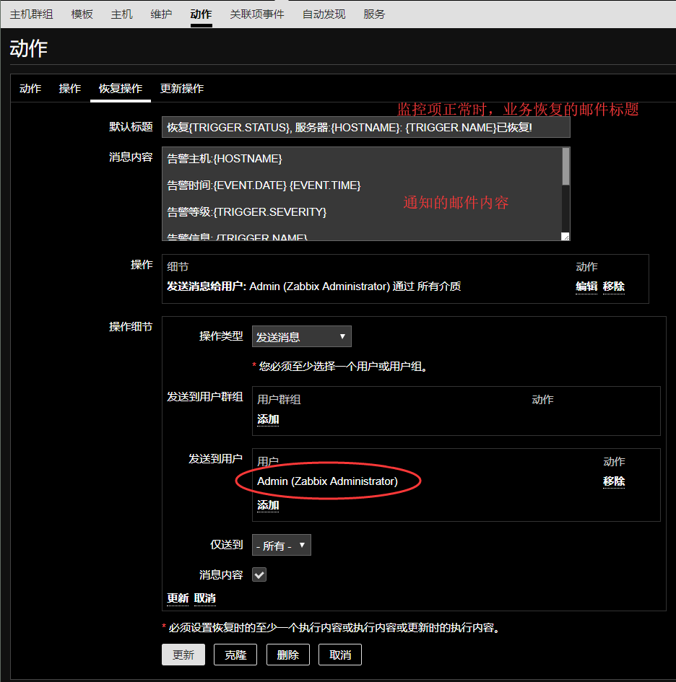Switch to the 操作 tab
This screenshot has height=682, width=676.
[70, 88]
